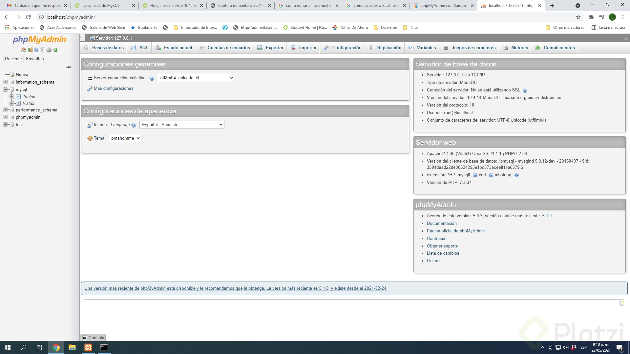The height and width of the screenshot is (354, 630).
Task: Open the Juegos de caracteres tab
Action: pos(470,48)
